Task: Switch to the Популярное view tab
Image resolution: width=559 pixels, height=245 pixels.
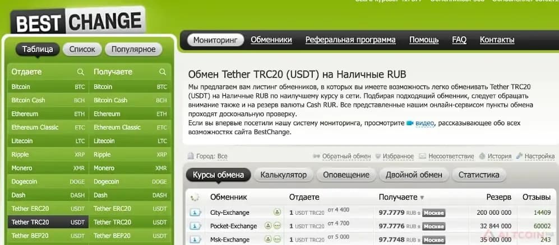Action: coord(133,49)
